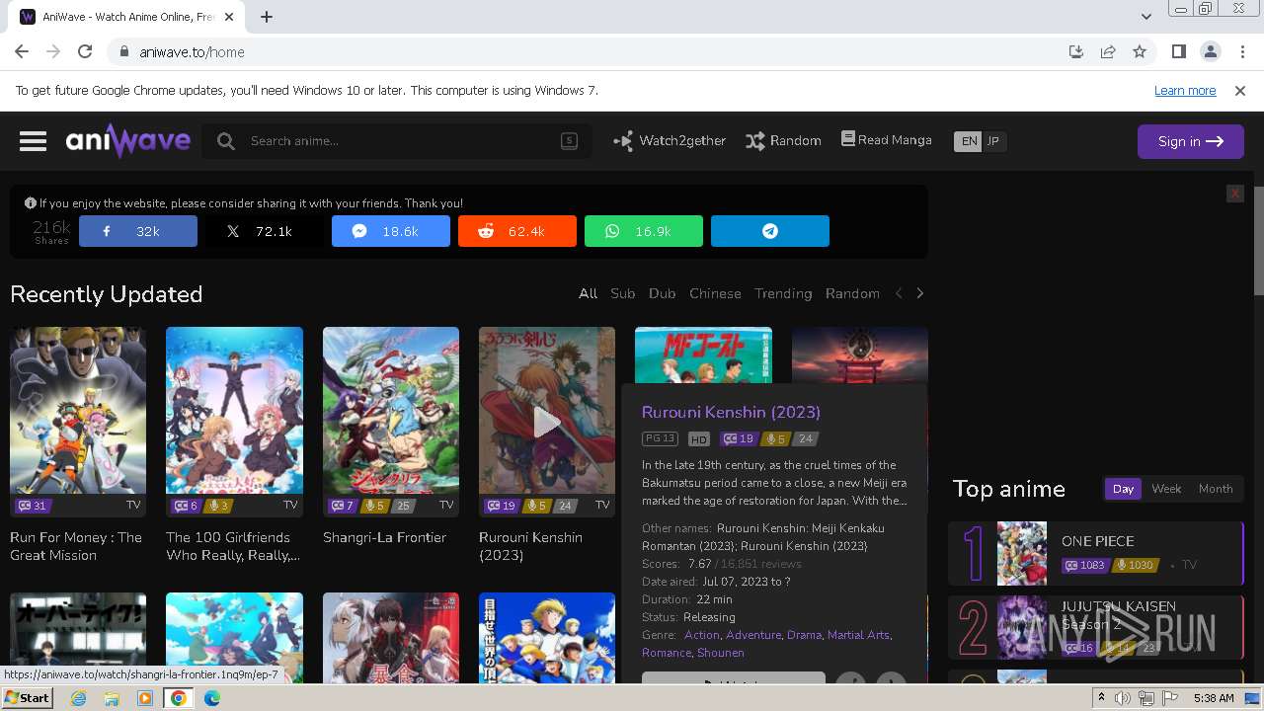Viewport: 1264px width, 711px height.
Task: Click the install/download page icon
Action: coord(1076,51)
